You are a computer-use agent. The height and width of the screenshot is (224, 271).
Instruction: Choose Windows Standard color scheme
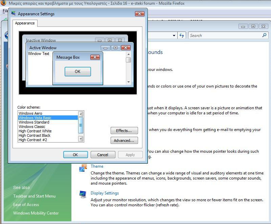48,122
